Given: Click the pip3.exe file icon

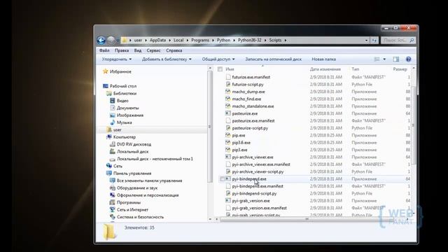Looking at the screenshot, I should pyautogui.click(x=227, y=150).
